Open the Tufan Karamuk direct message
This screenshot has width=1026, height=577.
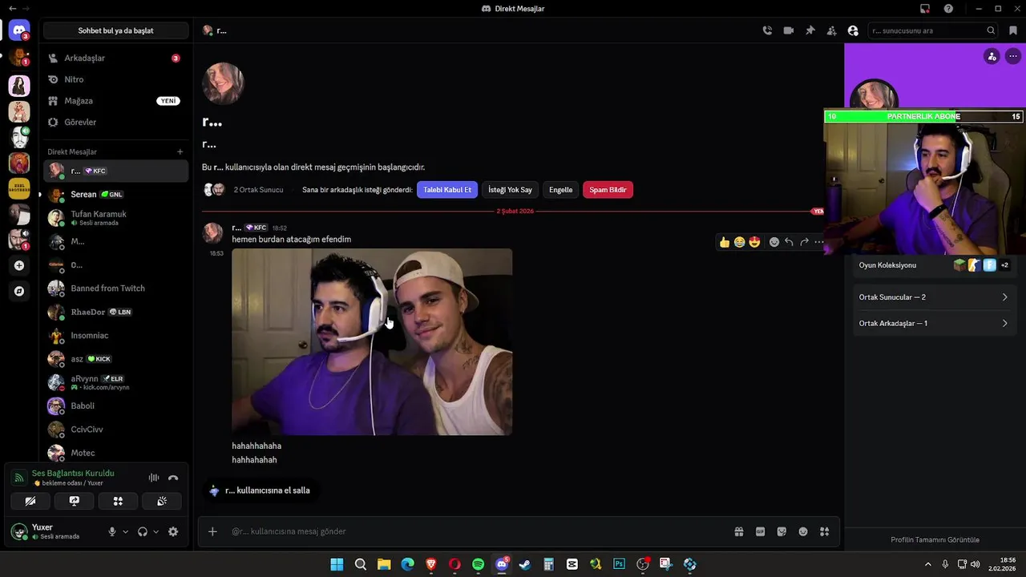click(x=116, y=218)
